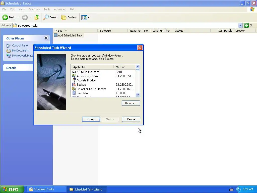The height and width of the screenshot is (193, 257).
Task: Open the View menu
Action: [22, 9]
